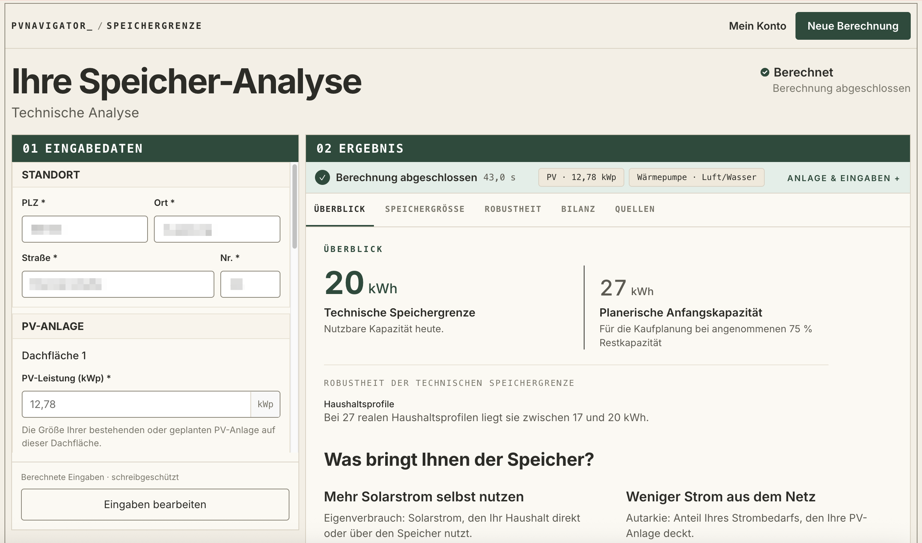The width and height of the screenshot is (922, 543).
Task: Open the Bilanz tab
Action: pos(578,209)
